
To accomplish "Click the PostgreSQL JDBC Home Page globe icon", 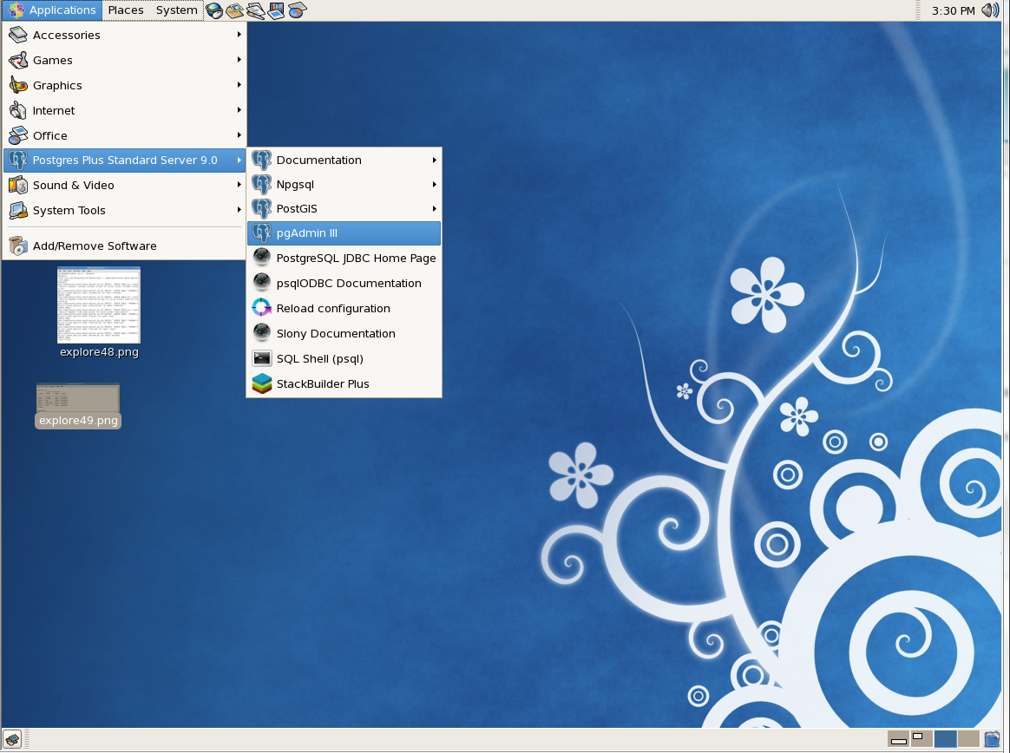I will 261,258.
